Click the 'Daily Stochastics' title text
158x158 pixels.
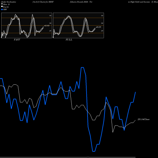(x=9, y=2)
